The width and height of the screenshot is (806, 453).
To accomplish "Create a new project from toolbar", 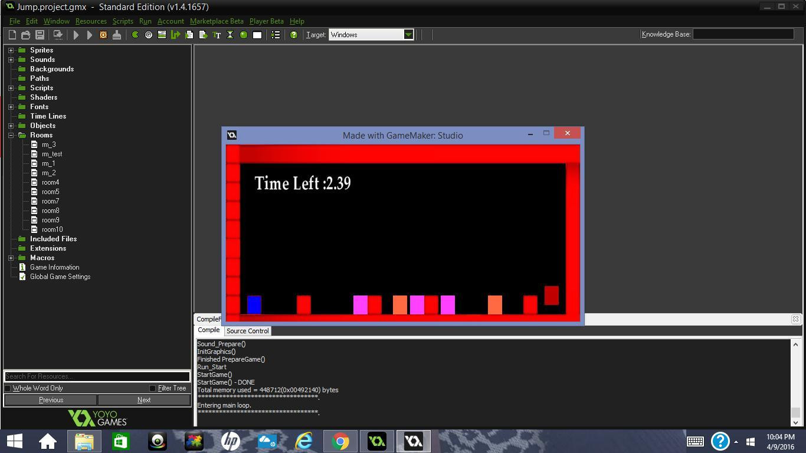I will click(12, 35).
